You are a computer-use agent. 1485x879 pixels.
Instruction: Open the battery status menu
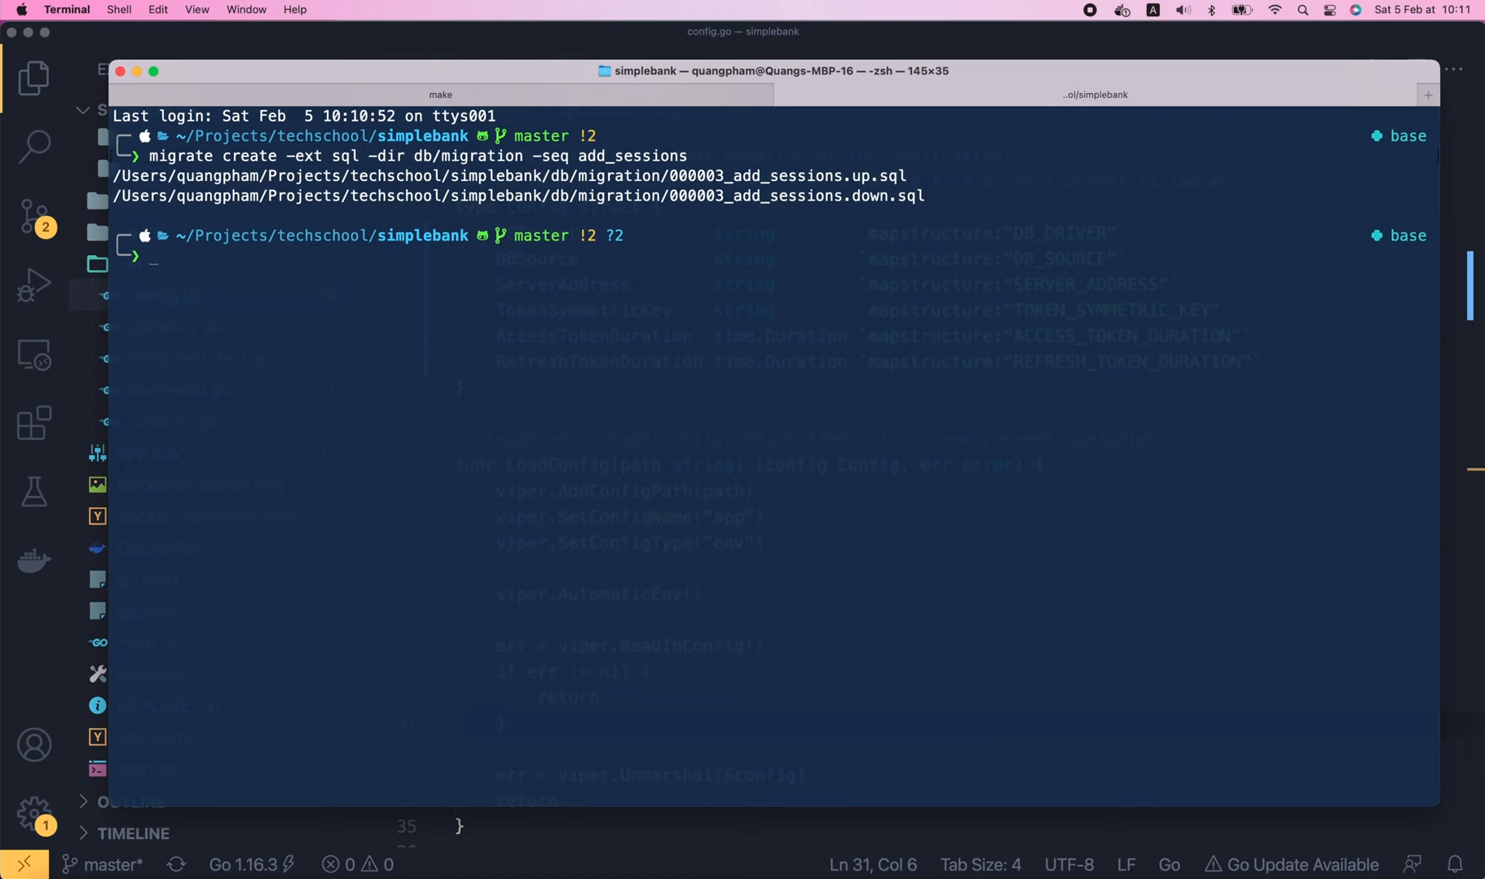[x=1242, y=10]
